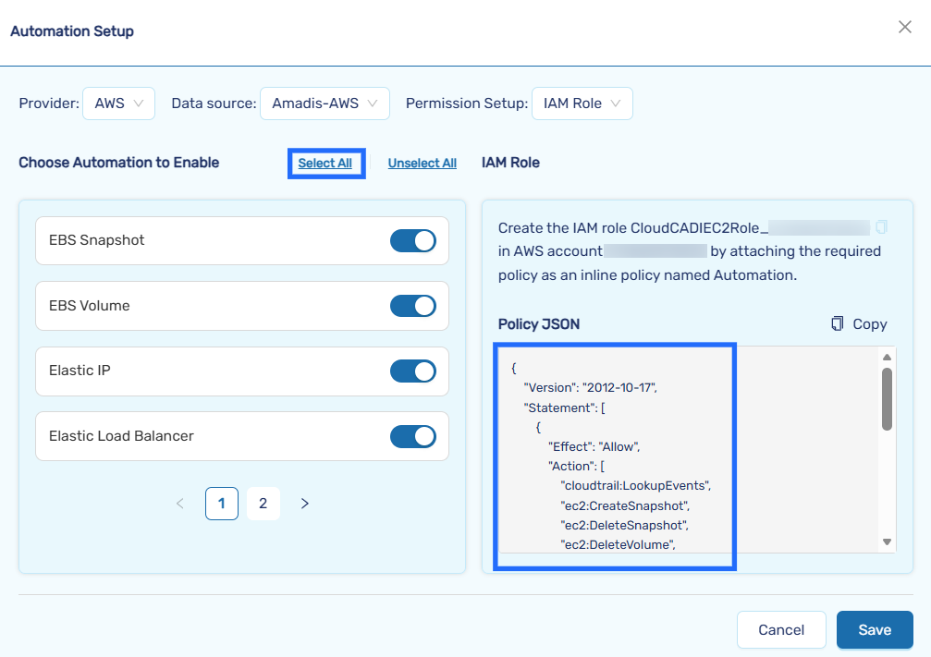Toggle the Elastic IP switch
Image resolution: width=931 pixels, height=657 pixels.
coord(412,371)
